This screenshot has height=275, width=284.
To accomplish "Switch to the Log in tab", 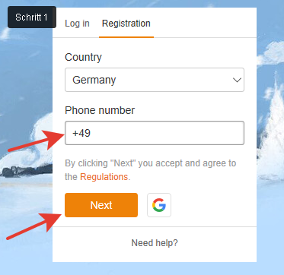I will 77,24.
